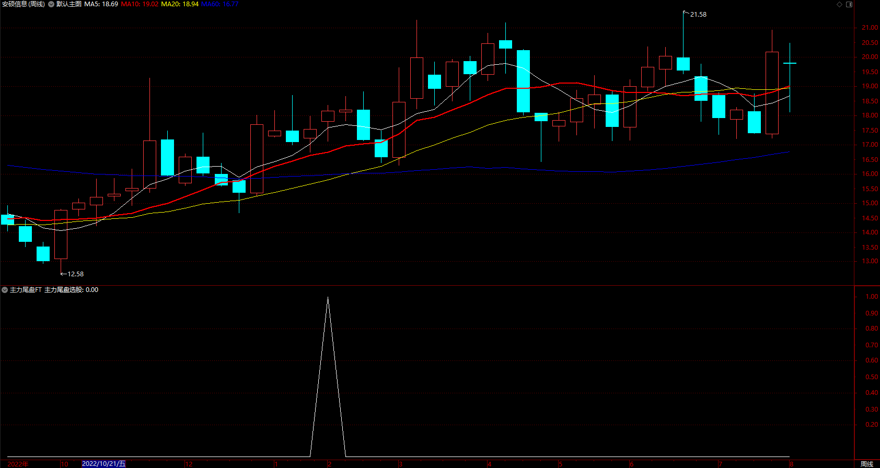Open the 主力尾盘FT indicator dropdown arrow
The image size is (880, 468).
5,290
